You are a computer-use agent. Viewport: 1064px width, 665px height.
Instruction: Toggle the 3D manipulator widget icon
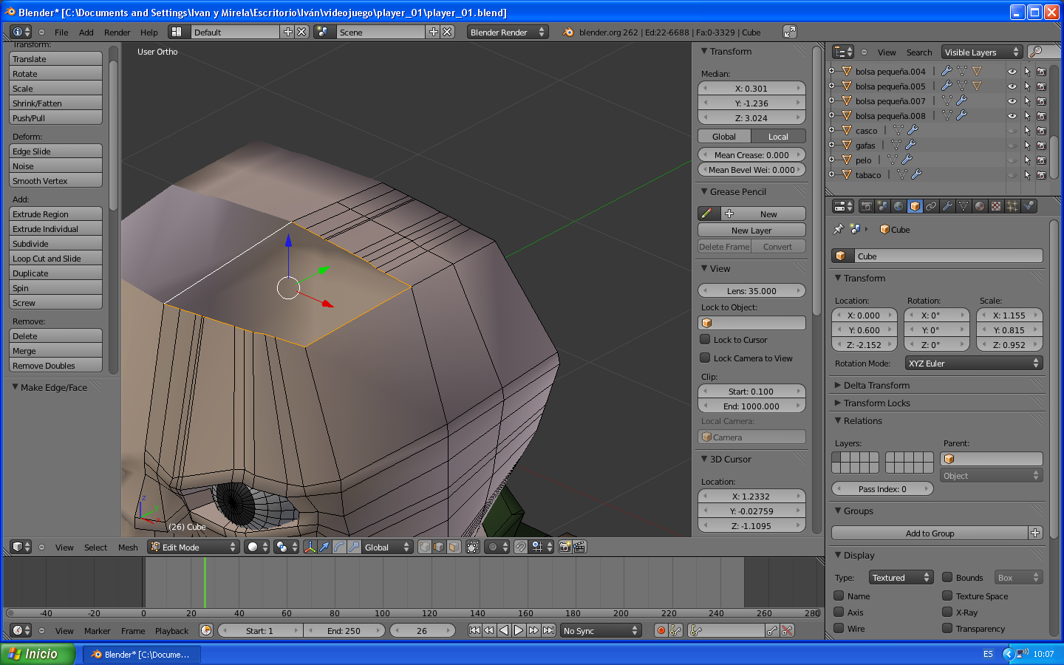(x=310, y=548)
